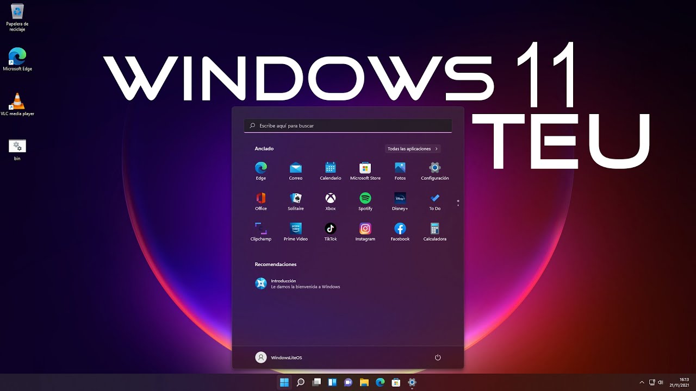Open clock and date 21/11/2021
The width and height of the screenshot is (696, 391).
pyautogui.click(x=680, y=382)
